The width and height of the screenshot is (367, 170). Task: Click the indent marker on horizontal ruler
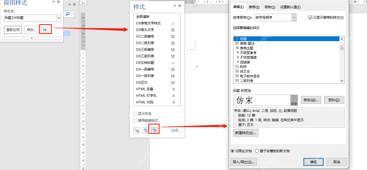click(x=195, y=3)
